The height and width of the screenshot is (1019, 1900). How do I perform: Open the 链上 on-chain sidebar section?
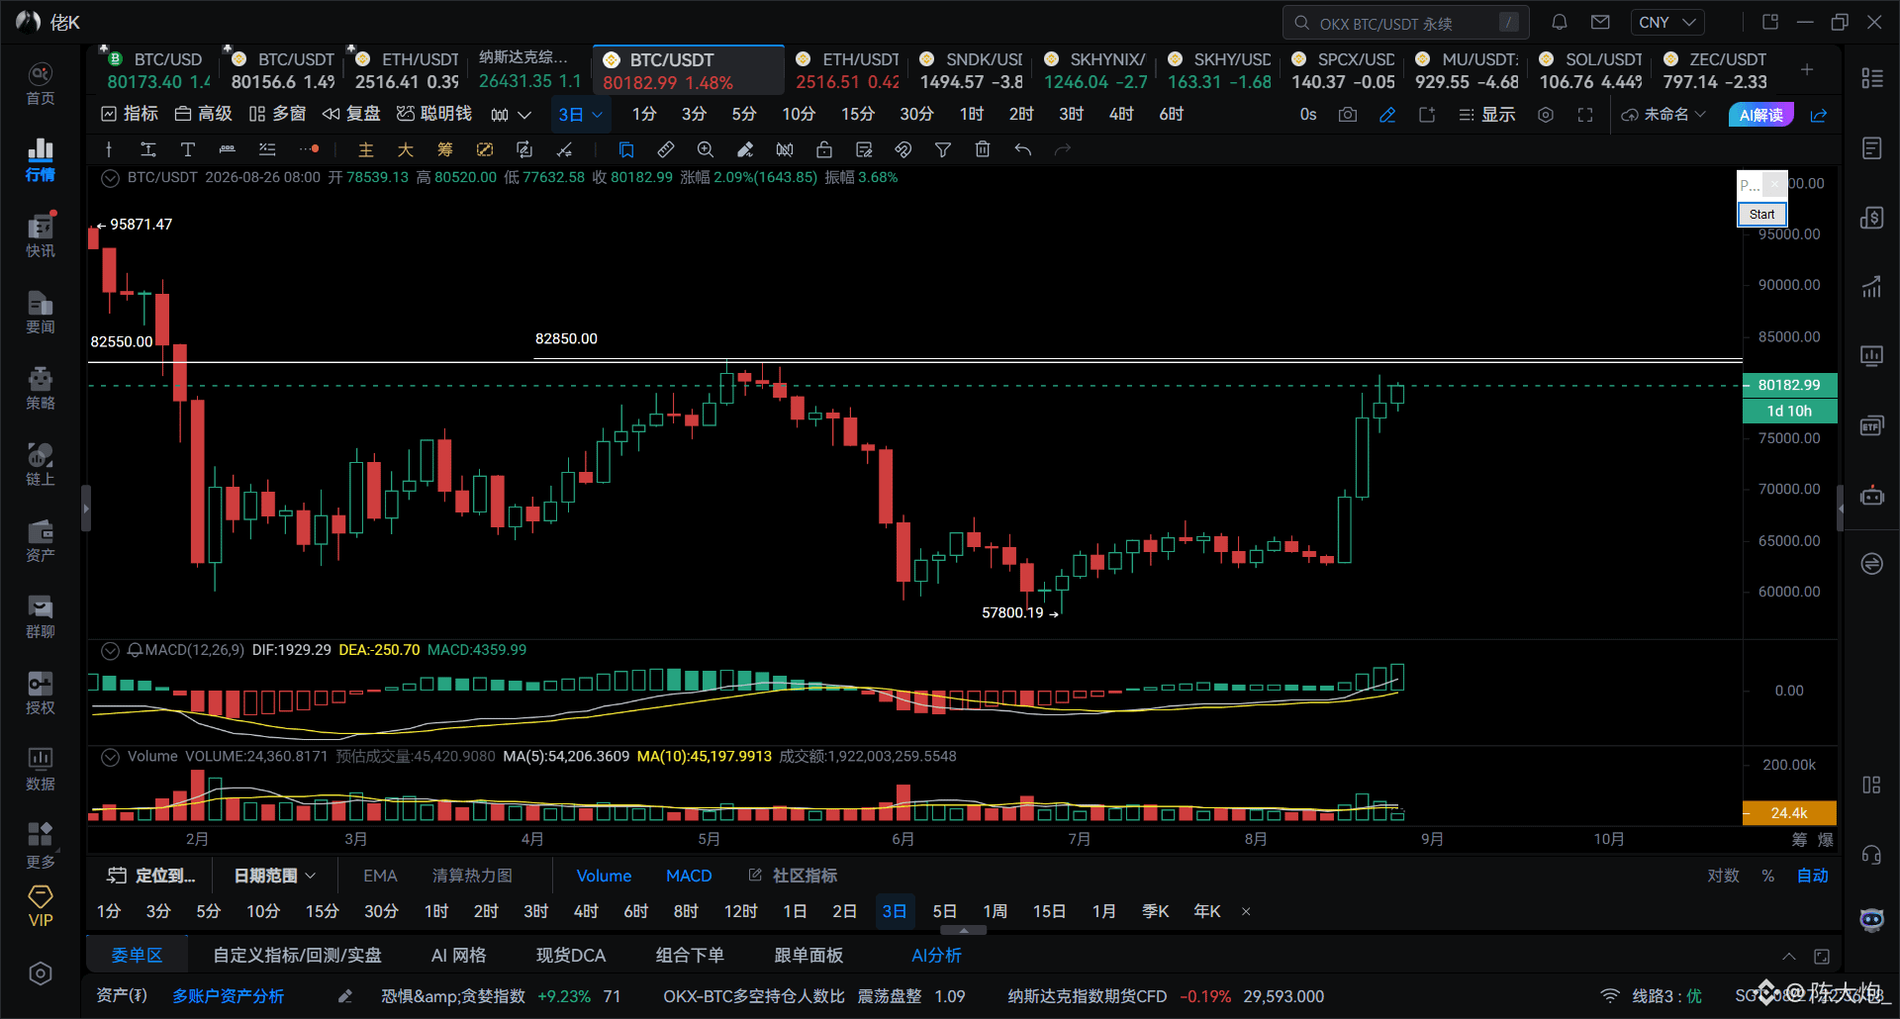tap(40, 465)
